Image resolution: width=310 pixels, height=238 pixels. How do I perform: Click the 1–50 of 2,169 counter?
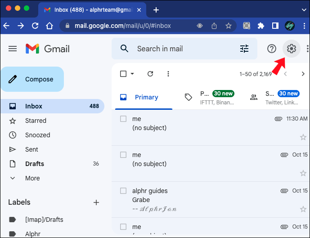256,74
